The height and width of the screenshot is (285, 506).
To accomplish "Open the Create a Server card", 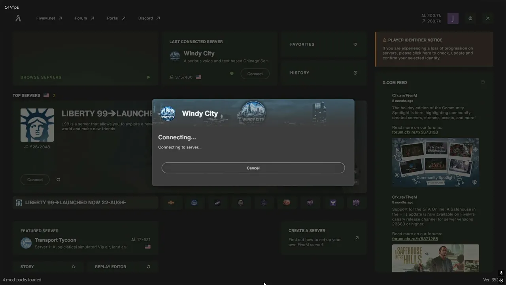I will pyautogui.click(x=324, y=237).
